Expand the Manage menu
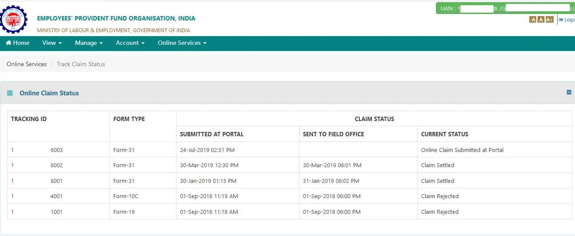 point(89,43)
